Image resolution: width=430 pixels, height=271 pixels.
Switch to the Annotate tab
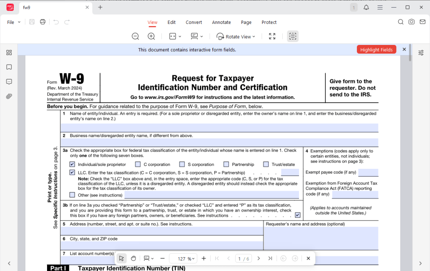pos(221,22)
